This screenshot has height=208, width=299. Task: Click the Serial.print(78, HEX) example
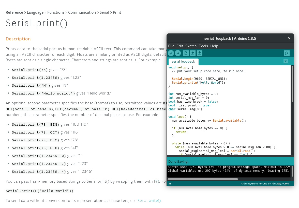[x=45, y=148]
